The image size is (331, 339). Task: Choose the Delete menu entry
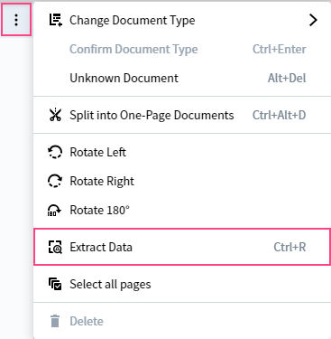coord(182,321)
